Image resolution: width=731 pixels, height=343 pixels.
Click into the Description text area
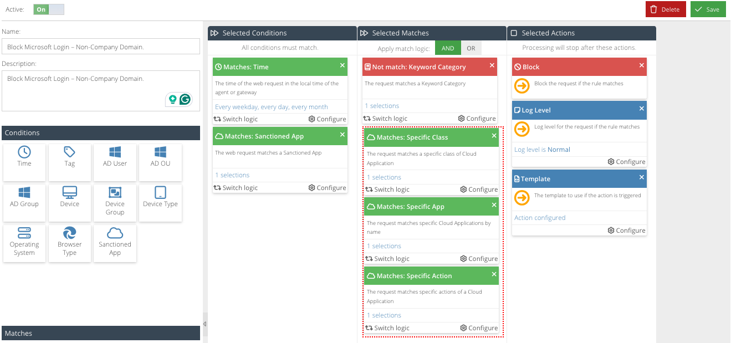click(x=101, y=90)
